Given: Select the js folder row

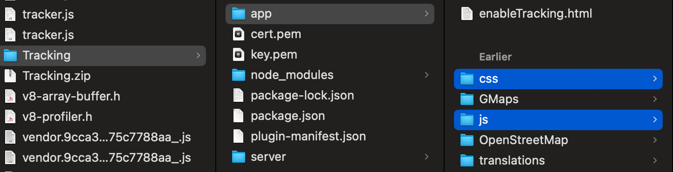Looking at the screenshot, I should [558, 119].
